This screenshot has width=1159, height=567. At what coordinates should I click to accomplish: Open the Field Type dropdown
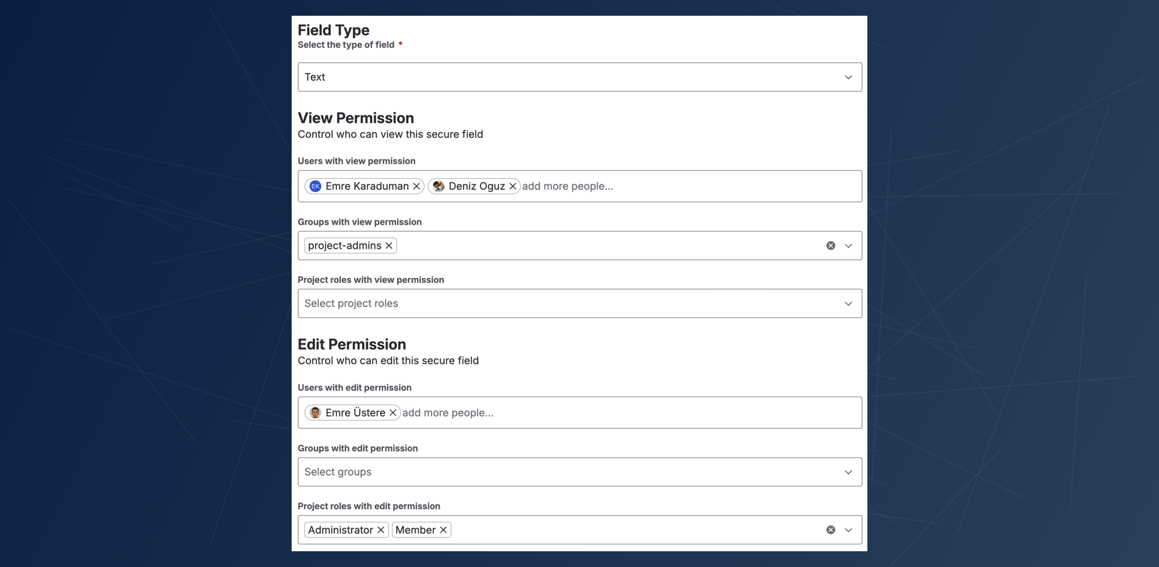point(579,77)
